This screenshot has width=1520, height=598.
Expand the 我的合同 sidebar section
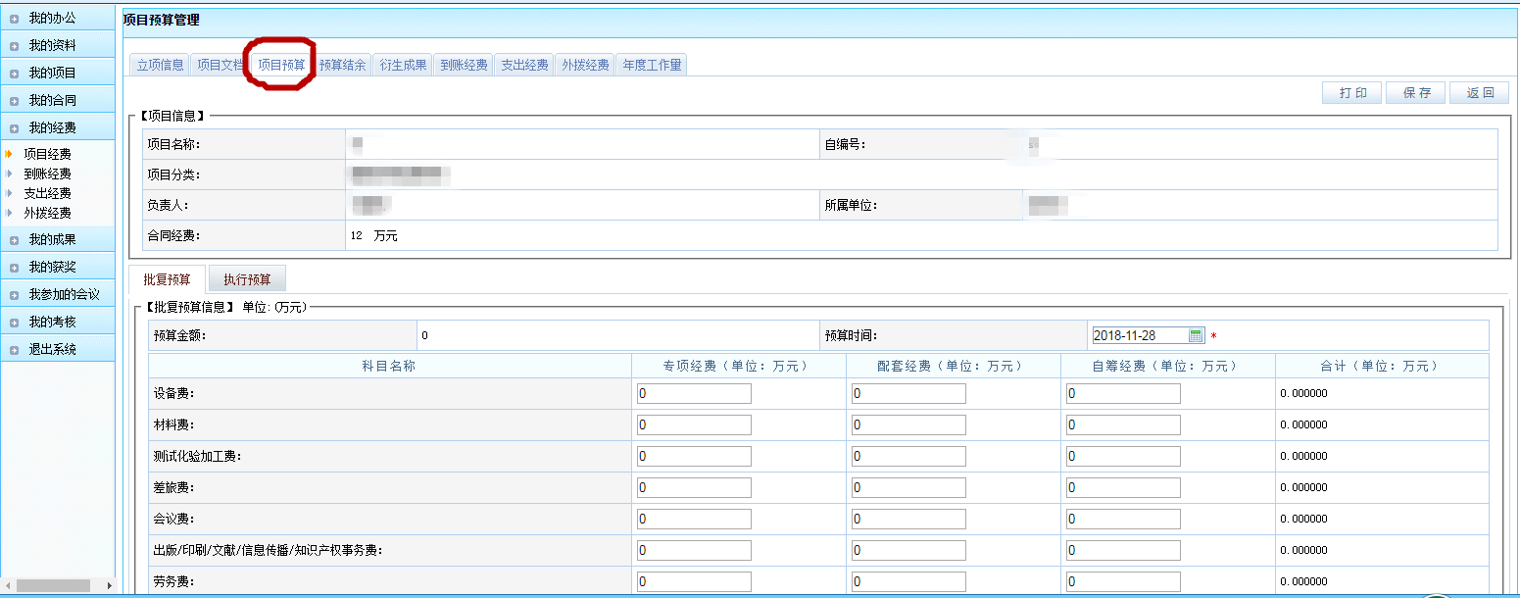[14, 101]
